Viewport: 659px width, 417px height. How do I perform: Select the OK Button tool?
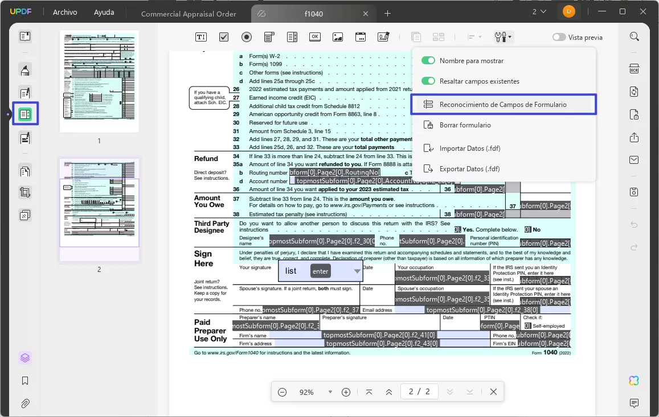point(315,37)
